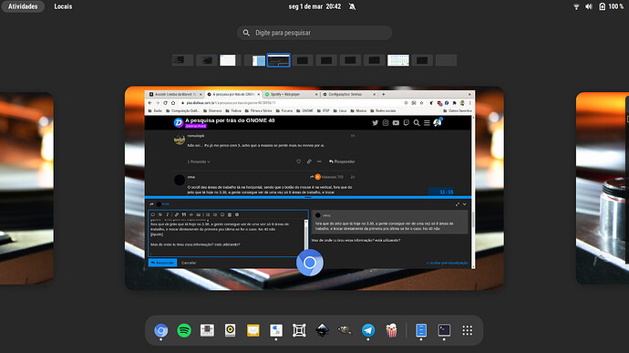Click the composer resize grip handle
Image resolution: width=629 pixels, height=353 pixels.
tap(308, 198)
